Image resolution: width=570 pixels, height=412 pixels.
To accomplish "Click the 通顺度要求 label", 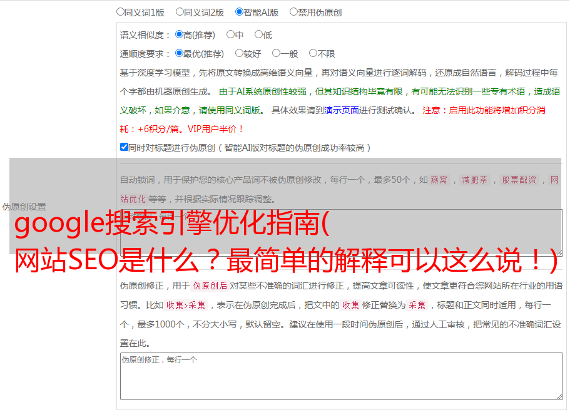I will point(145,54).
